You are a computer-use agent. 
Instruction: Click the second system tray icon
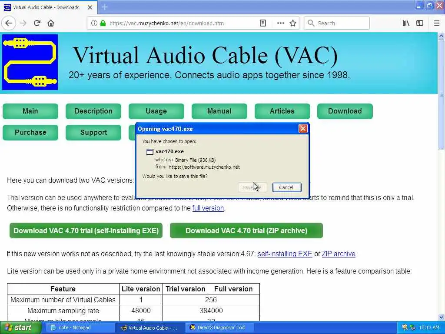coord(412,328)
